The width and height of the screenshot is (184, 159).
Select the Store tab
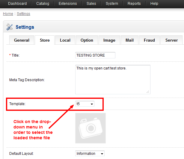pyautogui.click(x=45, y=40)
